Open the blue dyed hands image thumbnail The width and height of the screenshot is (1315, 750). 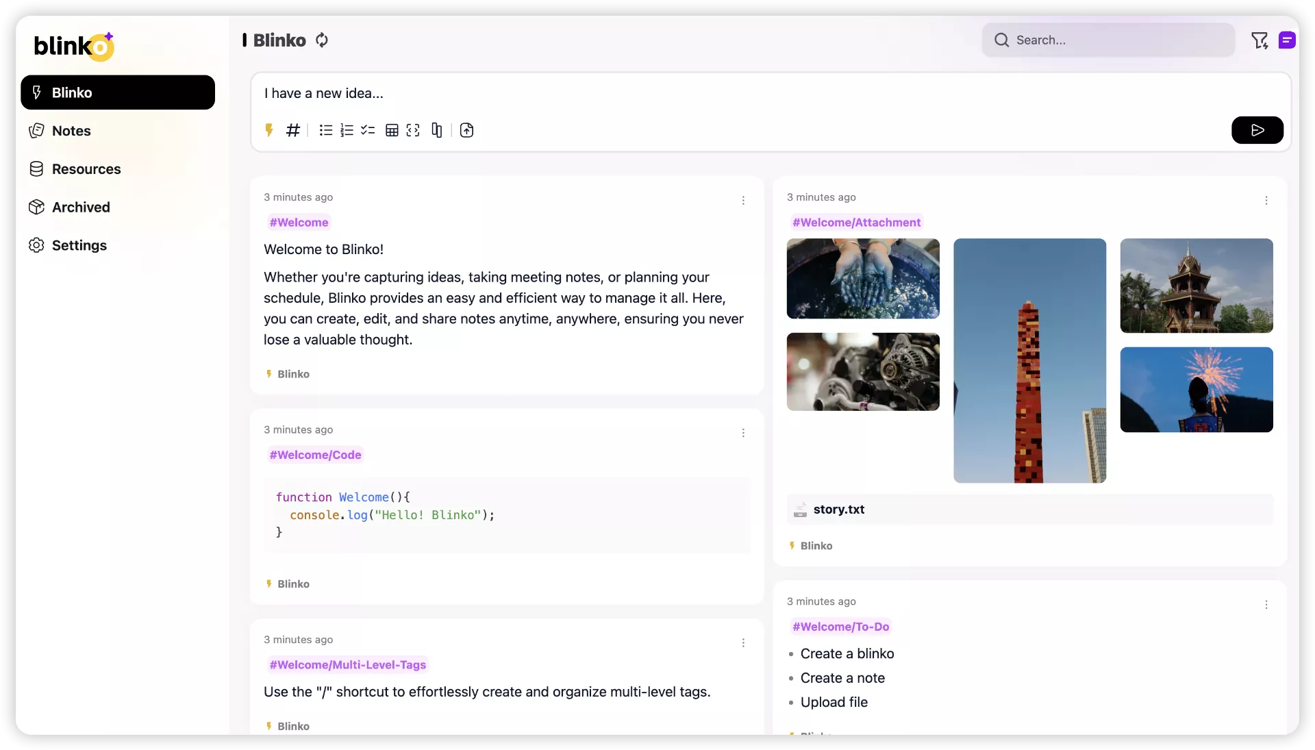[x=863, y=279]
